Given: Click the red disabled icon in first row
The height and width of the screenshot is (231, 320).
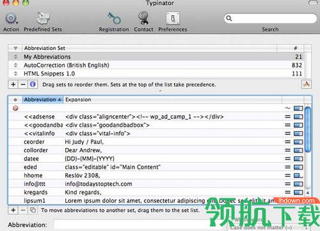Looking at the screenshot, I should (15, 108).
